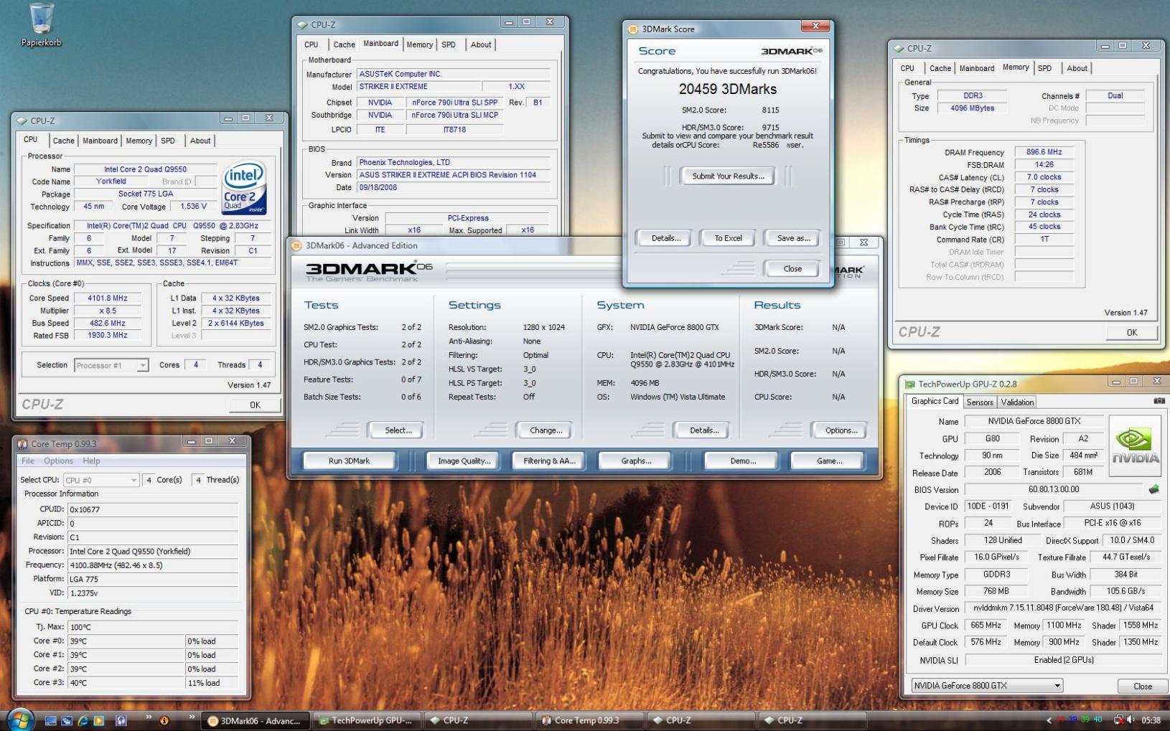Click Demo button in 3DMark06
Screen dimensions: 1170x731
pyautogui.click(x=742, y=461)
